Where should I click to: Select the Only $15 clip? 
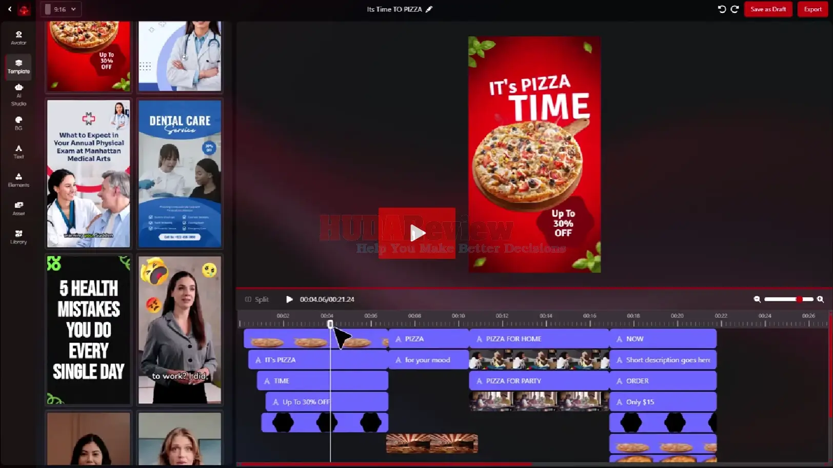[663, 402]
